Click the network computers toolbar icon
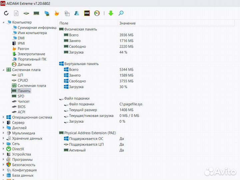This screenshot has height=180, width=240. pos(47,13)
